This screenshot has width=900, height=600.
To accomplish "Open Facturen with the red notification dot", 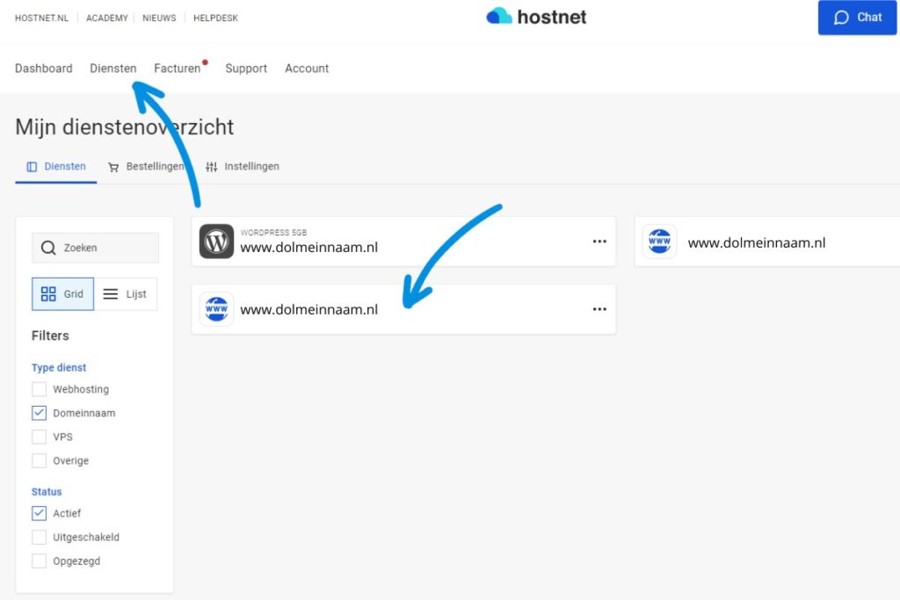I will [x=178, y=69].
